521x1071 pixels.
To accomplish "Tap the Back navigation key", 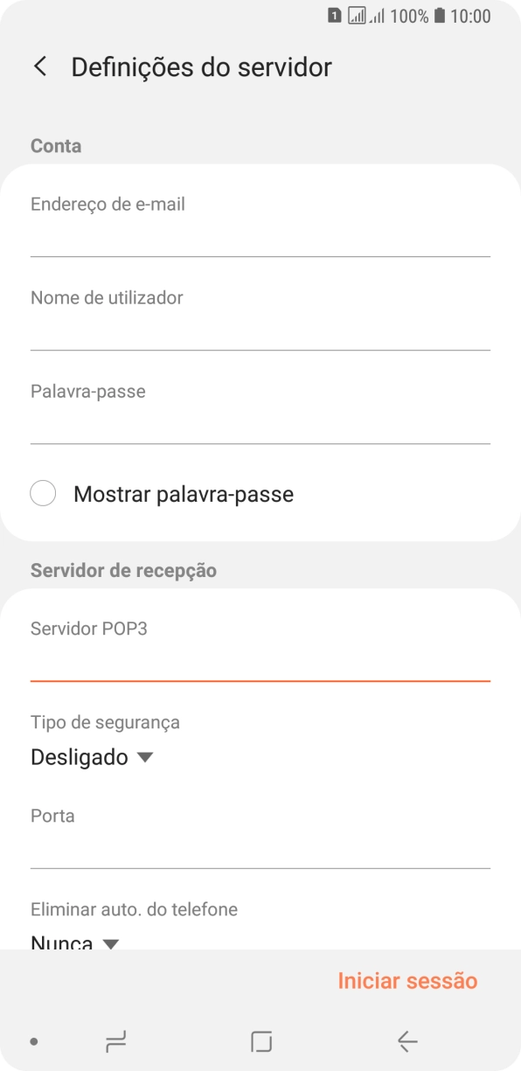I will [406, 1041].
